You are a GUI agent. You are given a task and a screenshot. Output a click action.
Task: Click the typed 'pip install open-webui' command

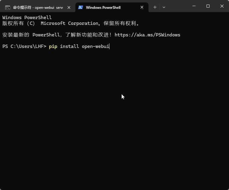[x=79, y=46]
